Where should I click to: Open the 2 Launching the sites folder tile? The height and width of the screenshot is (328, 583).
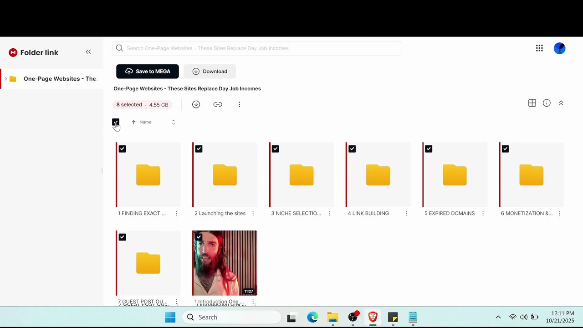pos(225,175)
